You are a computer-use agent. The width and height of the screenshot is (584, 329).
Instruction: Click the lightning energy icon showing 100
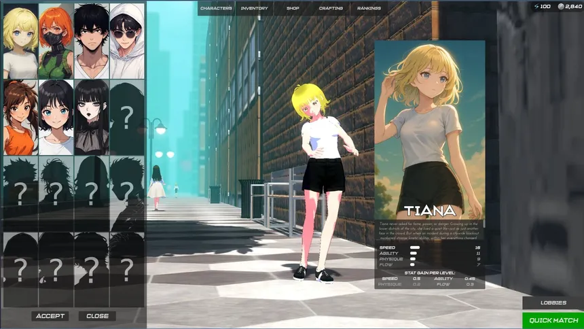tap(537, 6)
